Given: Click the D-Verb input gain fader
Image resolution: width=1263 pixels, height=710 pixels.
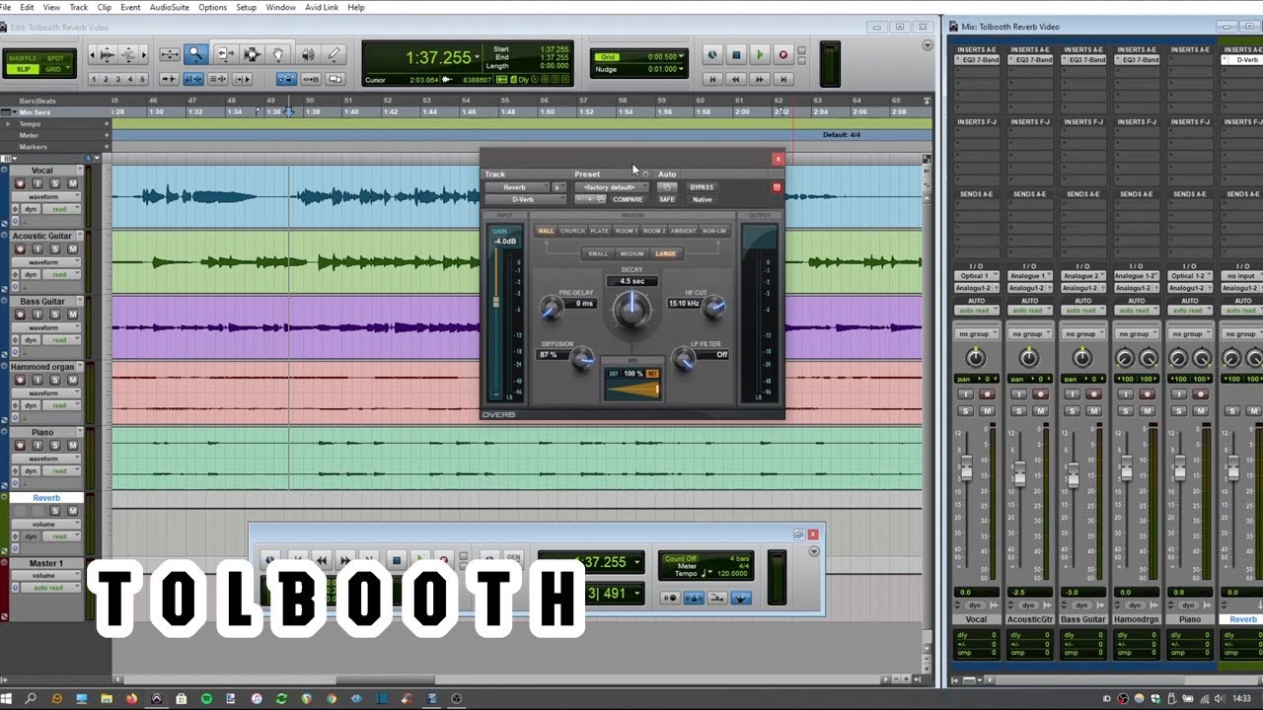Looking at the screenshot, I should 496,301.
